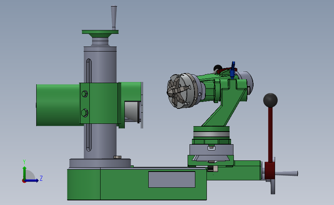Viewport: 334px width, 205px height.
Task: Pick the hex nut on column flange
Action: coord(117,157)
